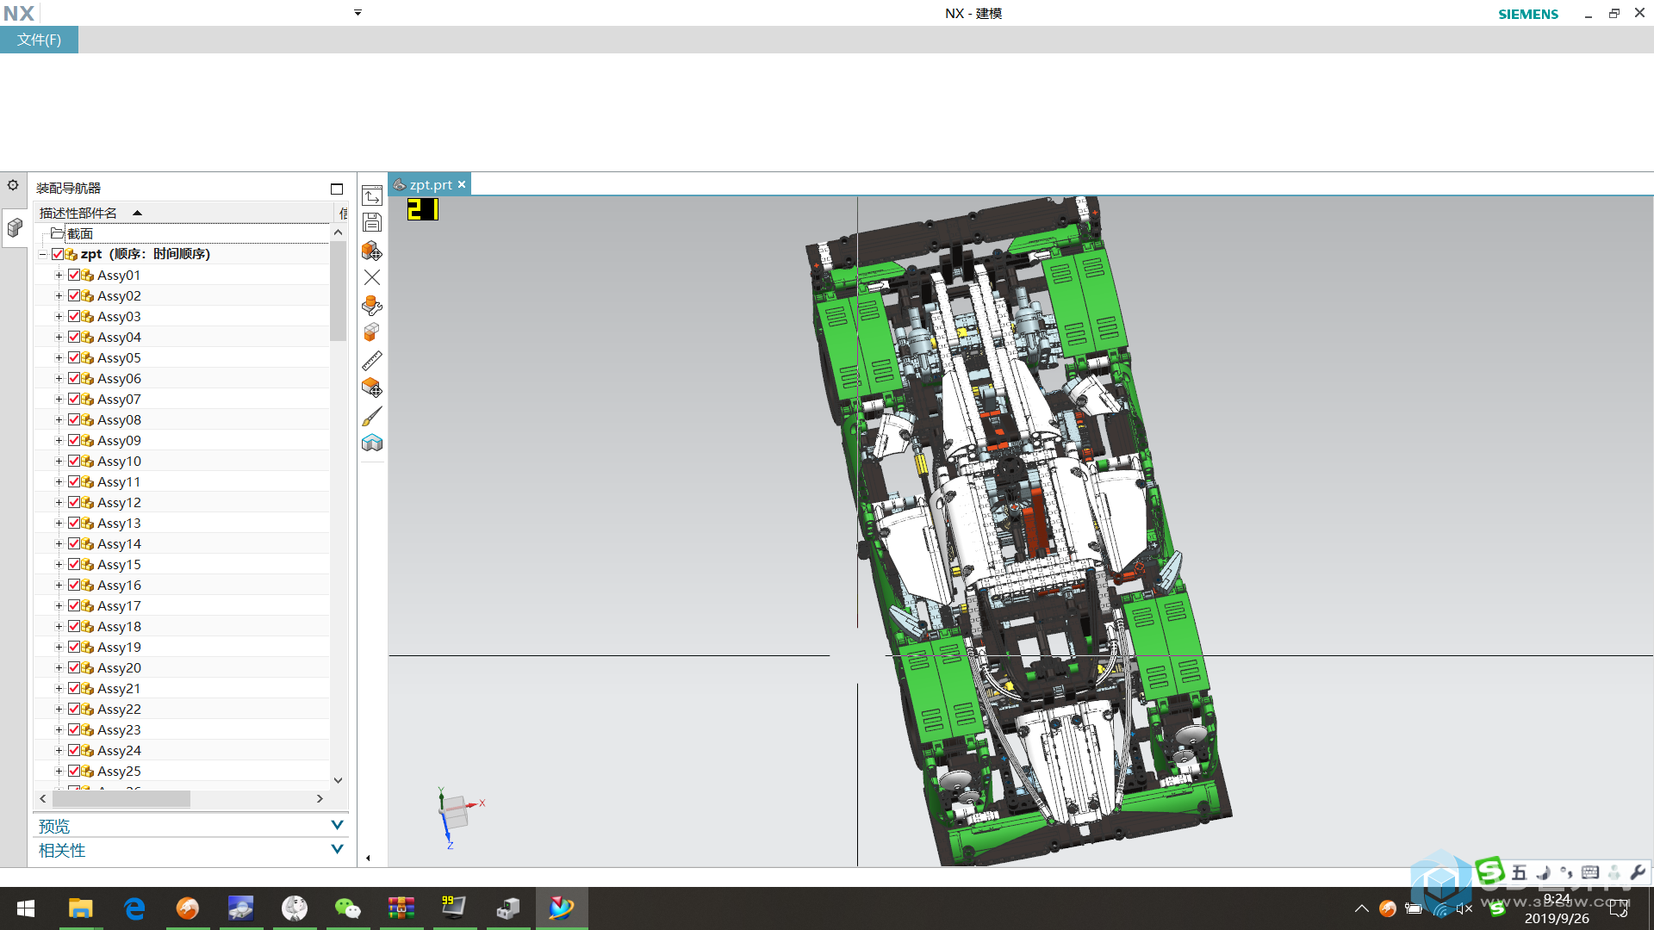Select the Assy19 tree row

181,647
